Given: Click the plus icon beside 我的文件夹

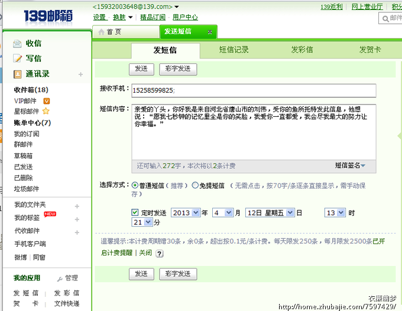Looking at the screenshot, I should point(77,207).
